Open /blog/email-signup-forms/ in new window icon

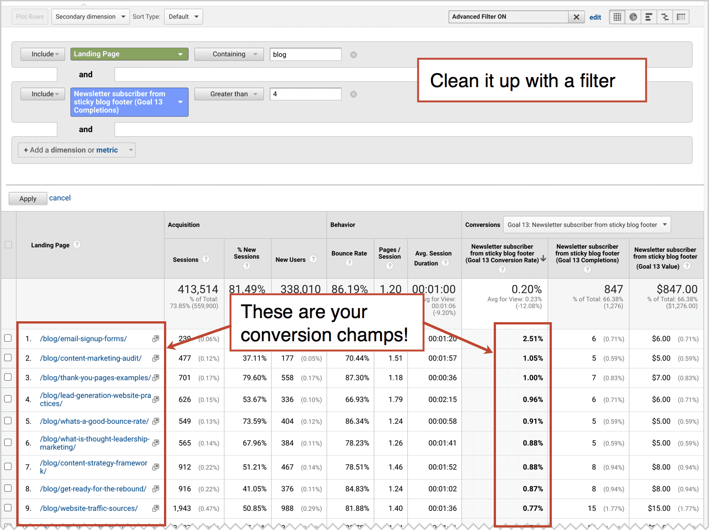coord(156,339)
